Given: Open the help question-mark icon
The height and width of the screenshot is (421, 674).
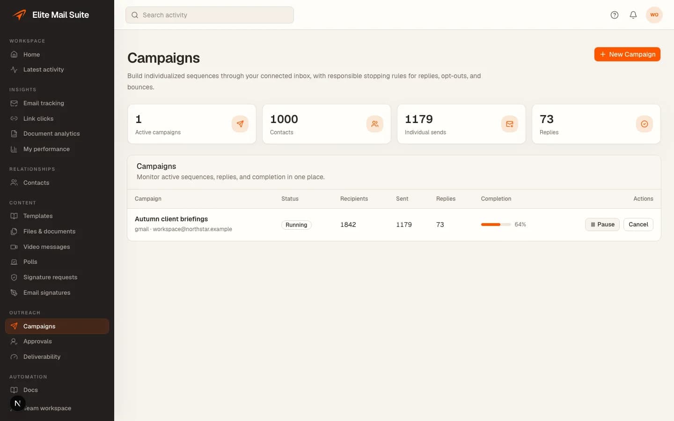Looking at the screenshot, I should coord(615,15).
